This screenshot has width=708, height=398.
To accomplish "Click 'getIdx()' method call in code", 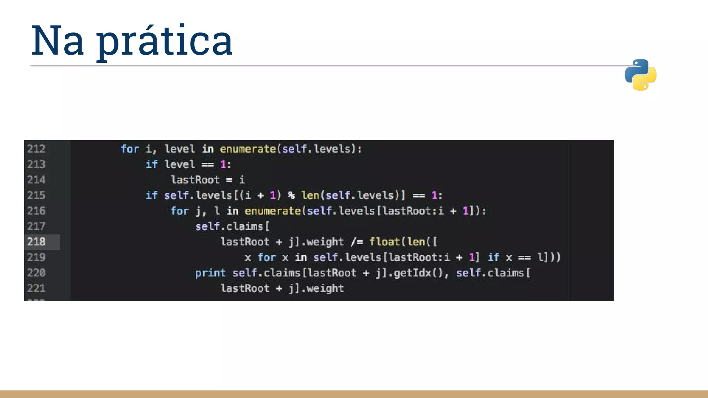I will tap(418, 273).
